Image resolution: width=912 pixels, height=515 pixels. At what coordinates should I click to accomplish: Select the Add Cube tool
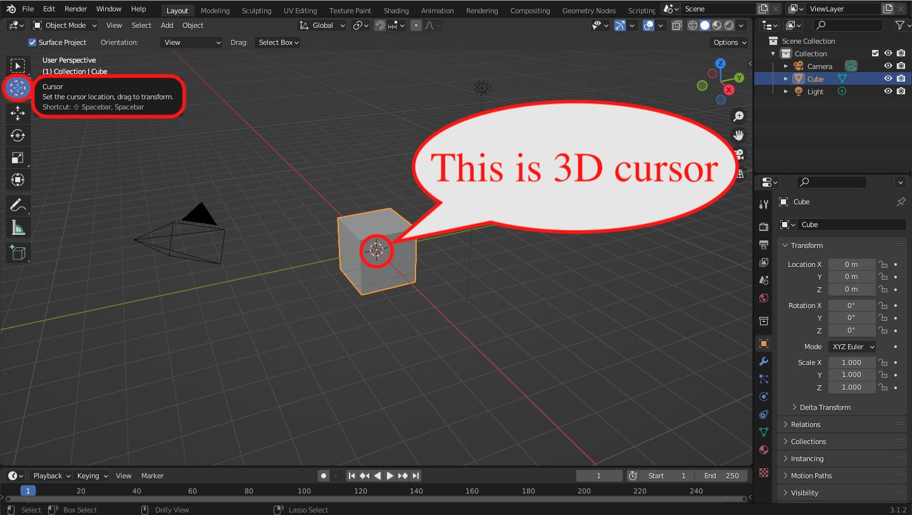click(18, 252)
